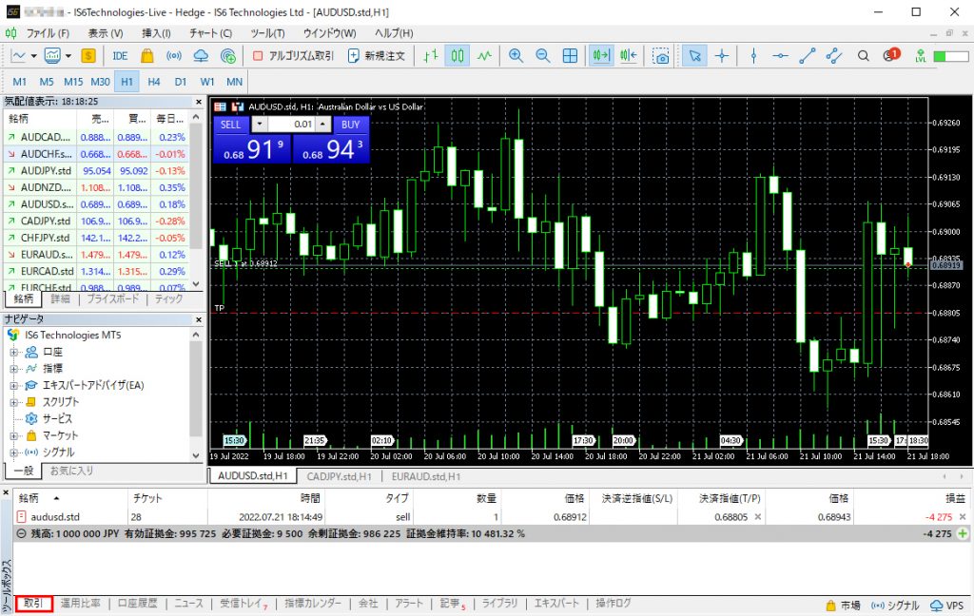Select the D1 timeframe
Screen dimensions: 974x616
(181, 82)
